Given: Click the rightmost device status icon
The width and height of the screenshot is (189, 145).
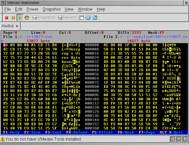Looking at the screenshot, I should [185, 139].
